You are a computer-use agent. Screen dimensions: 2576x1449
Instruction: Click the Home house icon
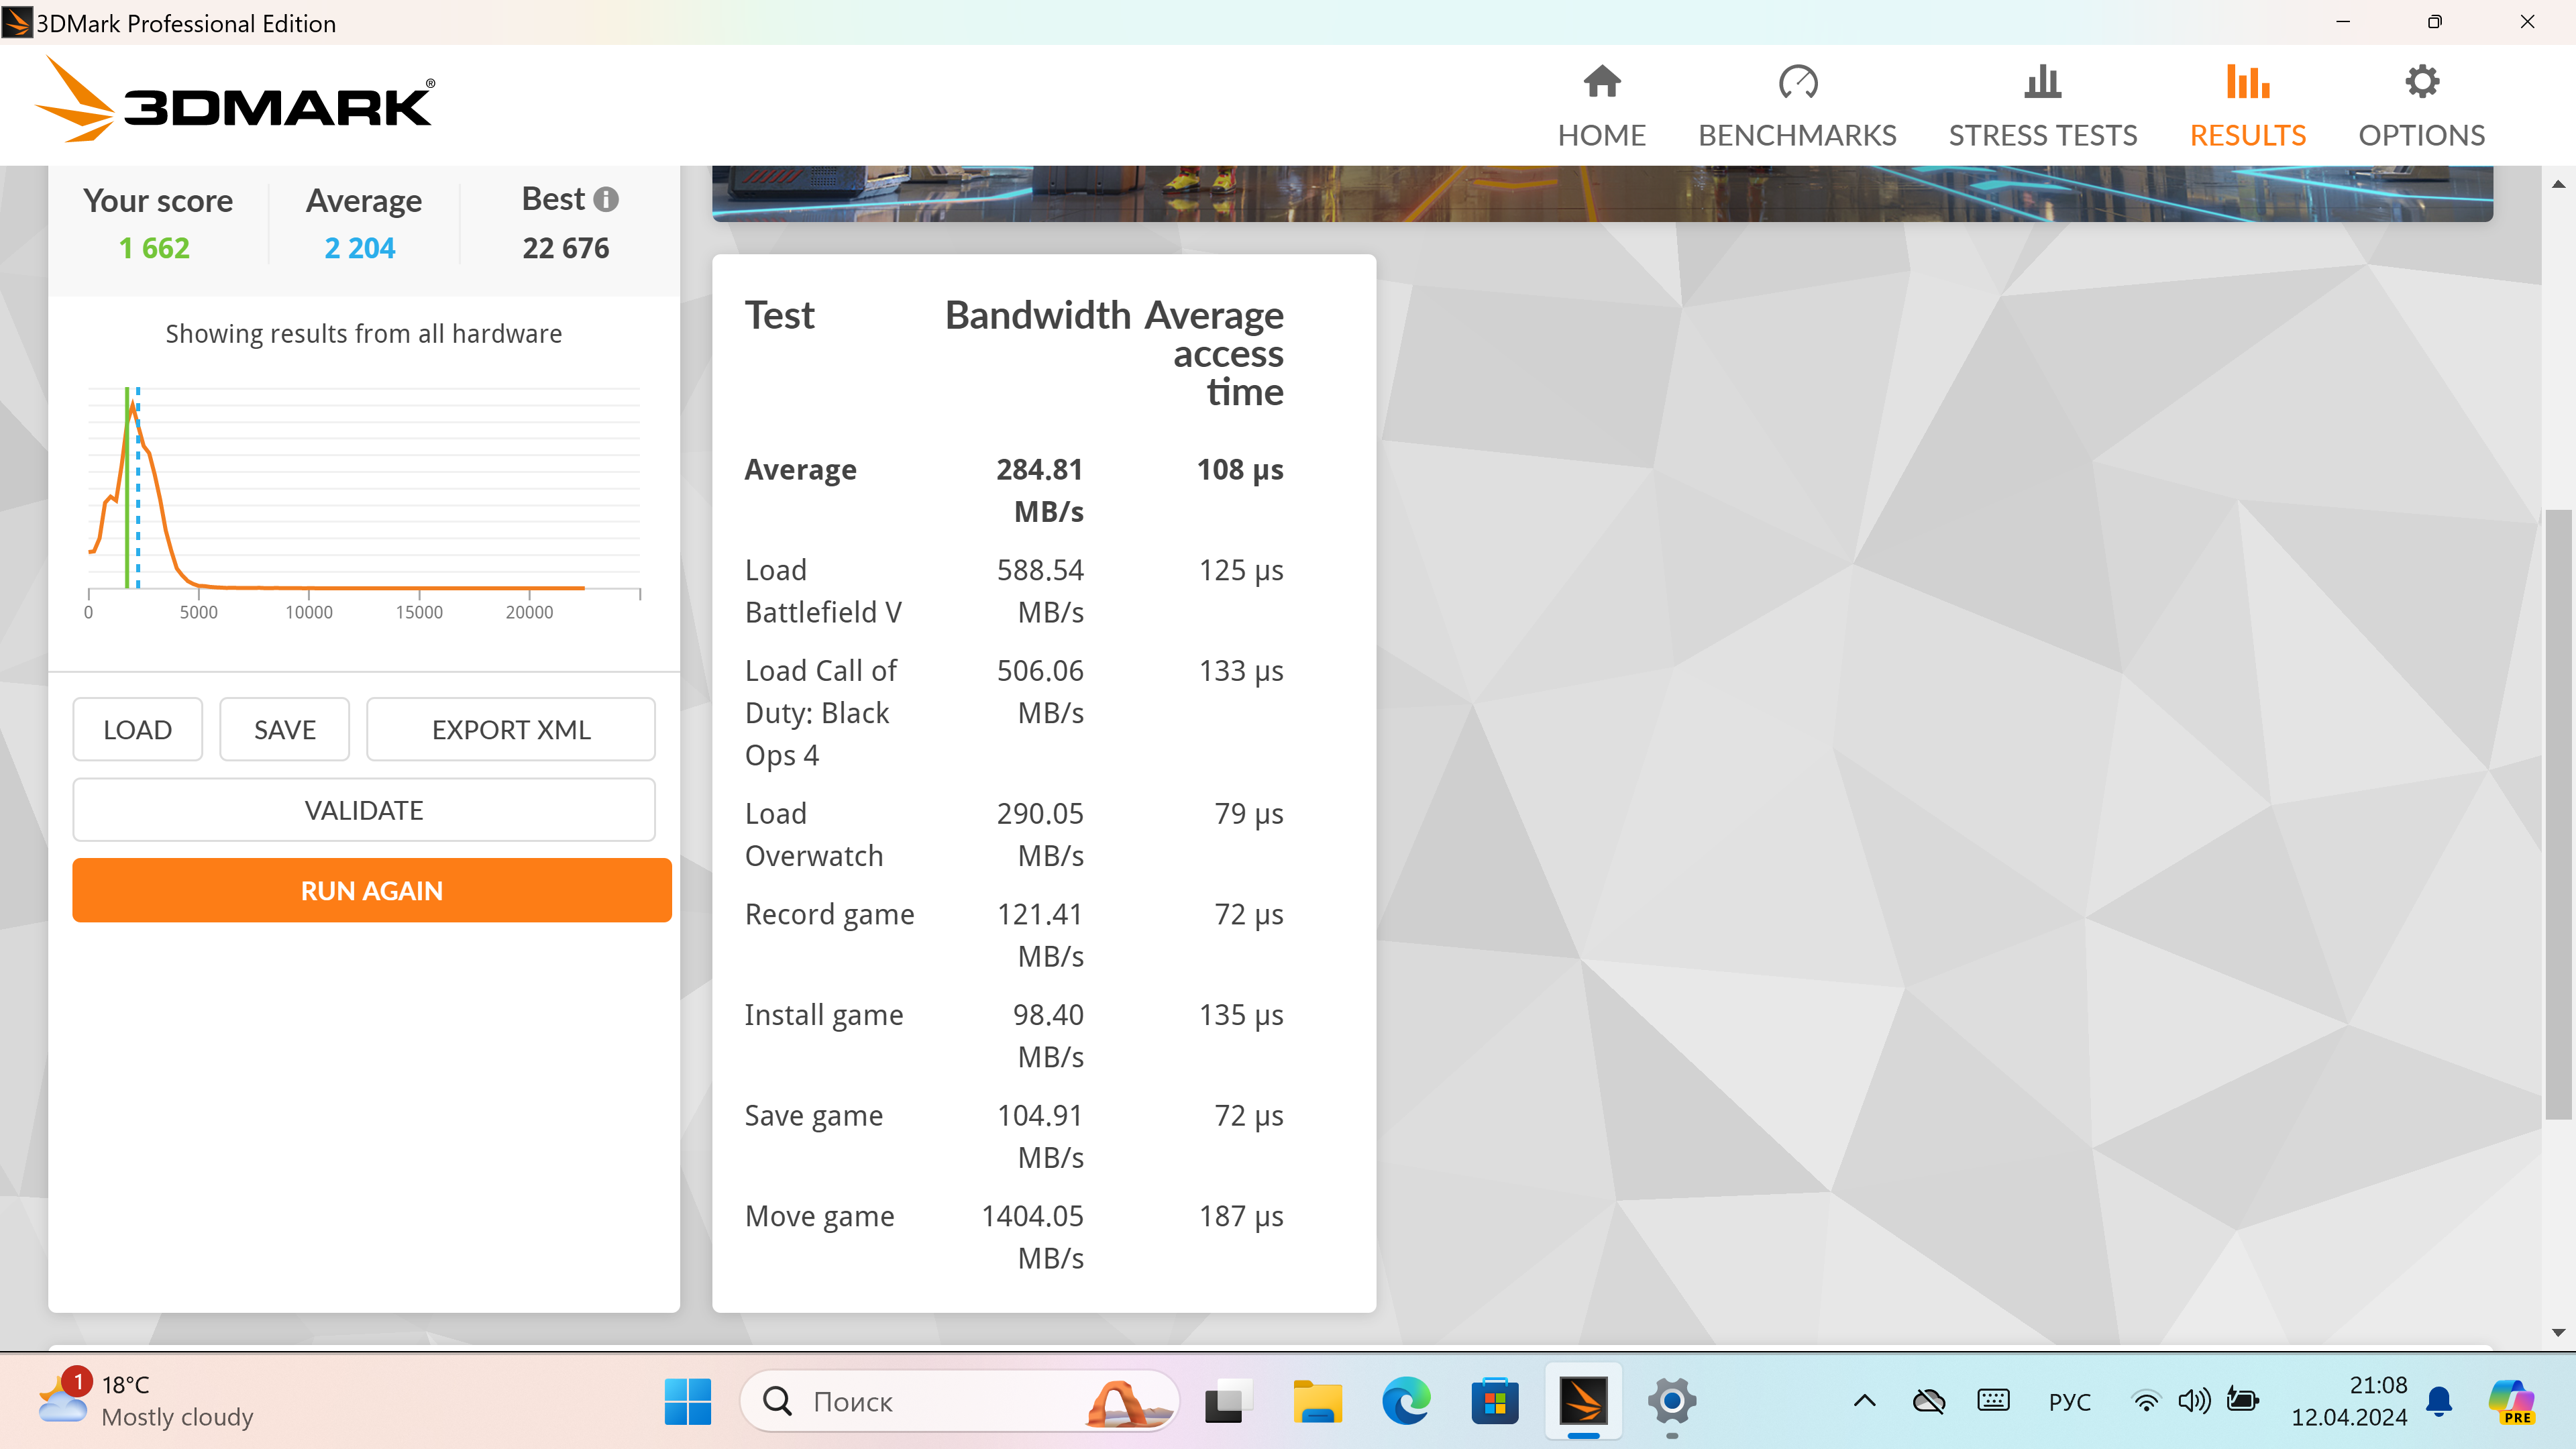(x=1601, y=82)
